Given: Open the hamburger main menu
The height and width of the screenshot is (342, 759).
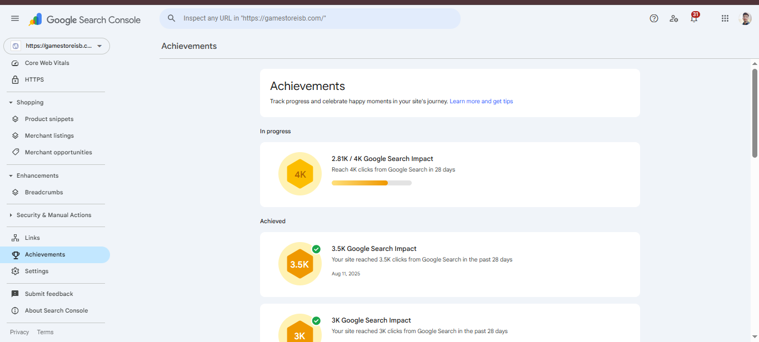Looking at the screenshot, I should (15, 18).
